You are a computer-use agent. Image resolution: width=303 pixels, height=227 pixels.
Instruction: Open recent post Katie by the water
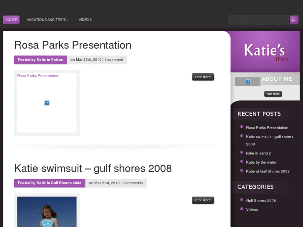point(261,162)
